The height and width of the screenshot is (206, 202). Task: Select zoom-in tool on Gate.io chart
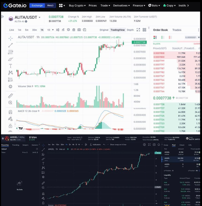click(x=10, y=103)
